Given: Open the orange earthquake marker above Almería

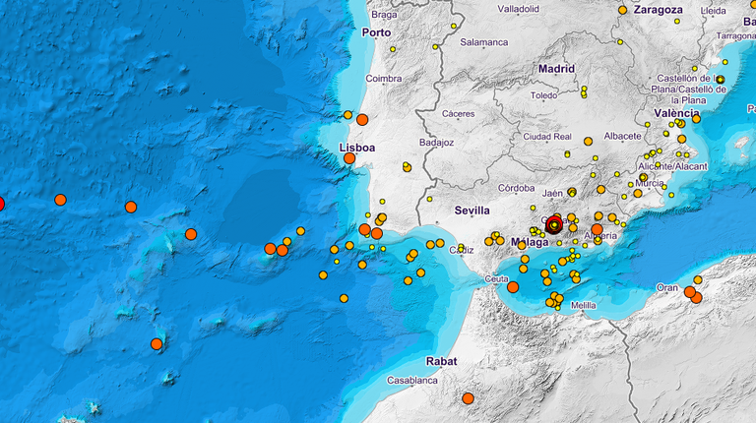Looking at the screenshot, I should 597,229.
